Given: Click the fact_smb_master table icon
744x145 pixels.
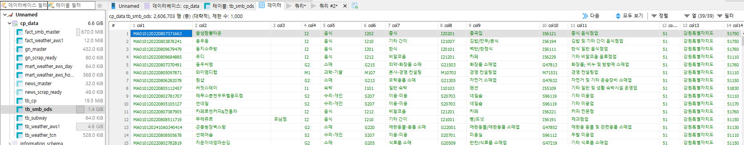Looking at the screenshot, I should pyautogui.click(x=20, y=32).
